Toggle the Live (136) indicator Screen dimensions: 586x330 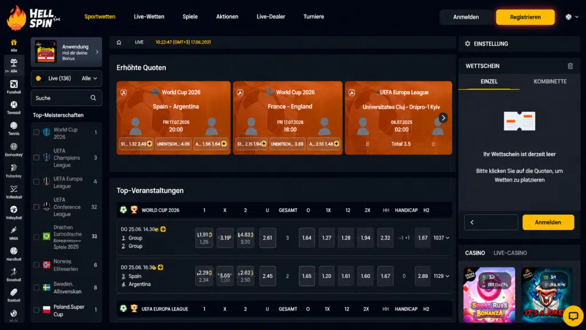tap(38, 78)
